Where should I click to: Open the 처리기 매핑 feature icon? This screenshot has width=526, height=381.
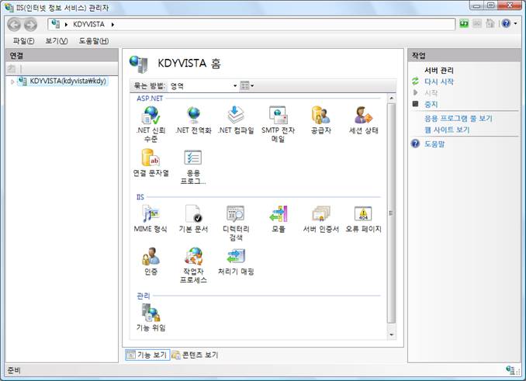pyautogui.click(x=236, y=256)
